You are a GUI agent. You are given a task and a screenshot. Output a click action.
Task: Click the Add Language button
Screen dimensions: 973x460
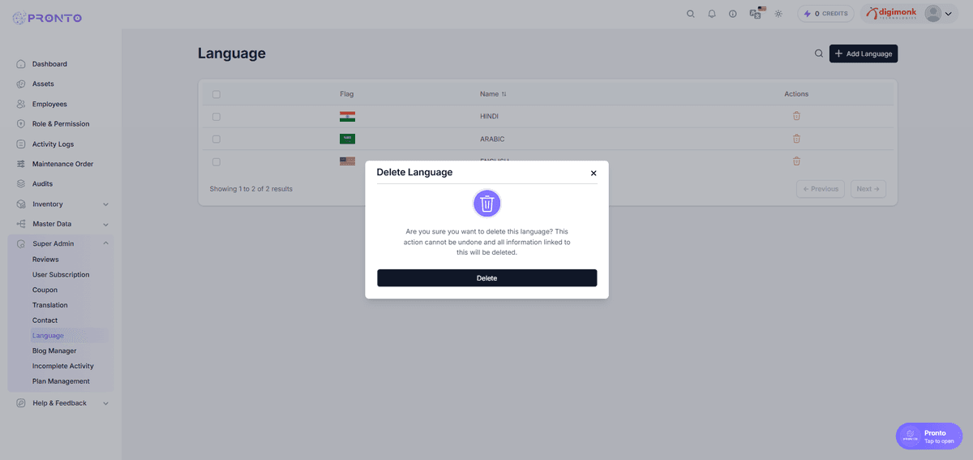pyautogui.click(x=863, y=54)
